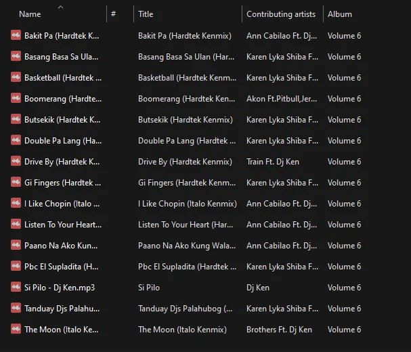This screenshot has width=411, height=352.
Task: Click title 'The Moon (Italo Kenmix)'
Action: tap(182, 329)
